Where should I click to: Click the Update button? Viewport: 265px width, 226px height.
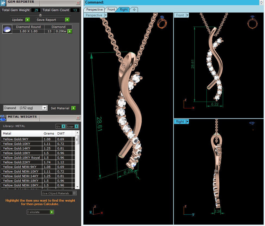(x=18, y=20)
